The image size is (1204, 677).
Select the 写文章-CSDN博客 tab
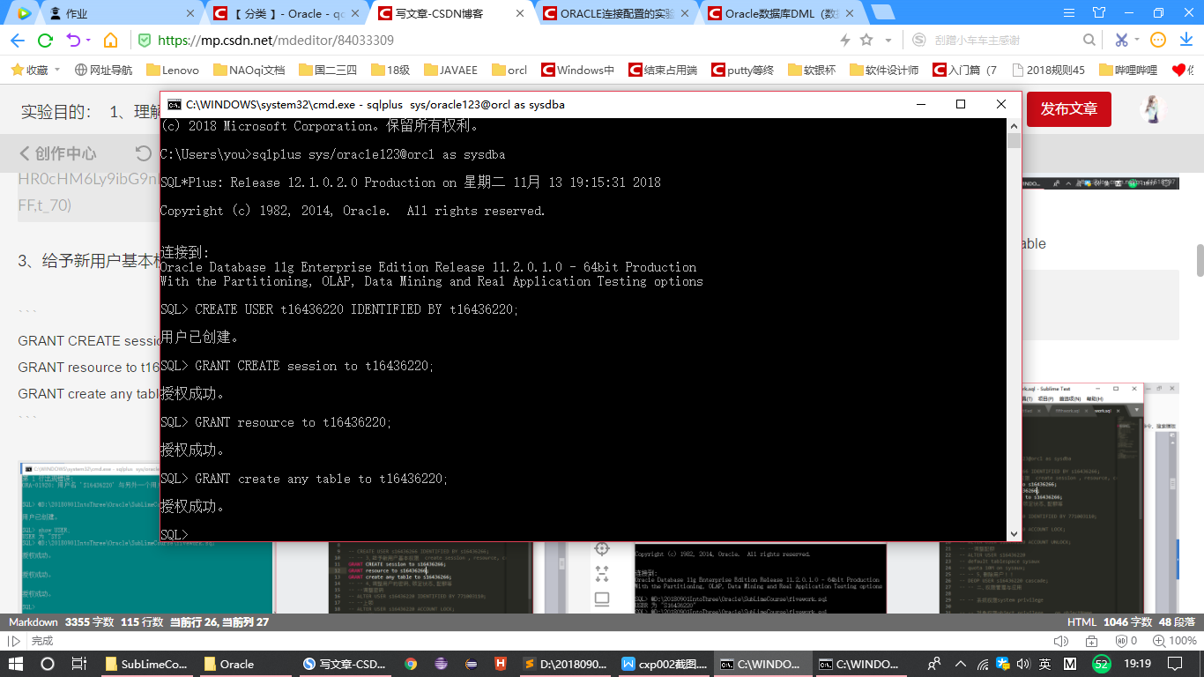tap(451, 13)
